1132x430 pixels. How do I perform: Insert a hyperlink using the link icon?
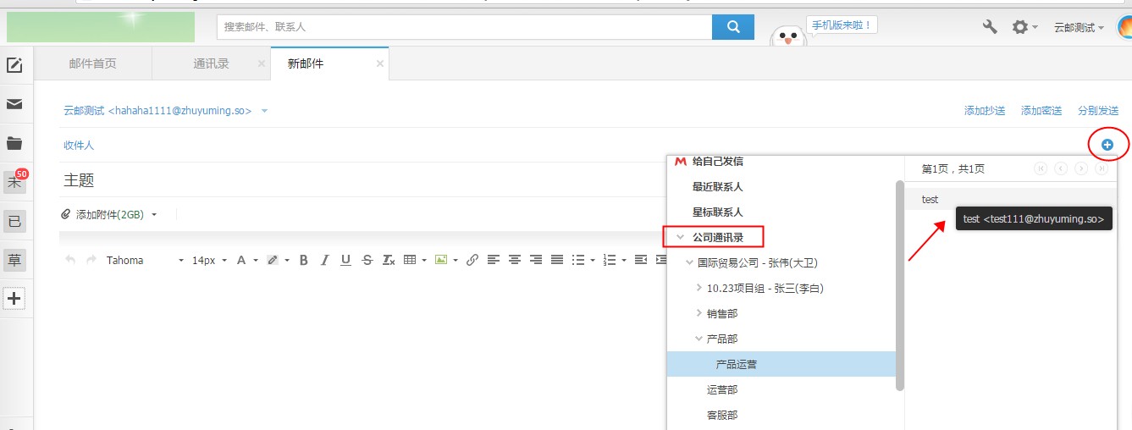[x=472, y=260]
